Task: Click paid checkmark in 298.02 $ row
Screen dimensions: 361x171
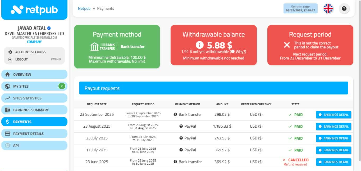Action: (x=290, y=115)
